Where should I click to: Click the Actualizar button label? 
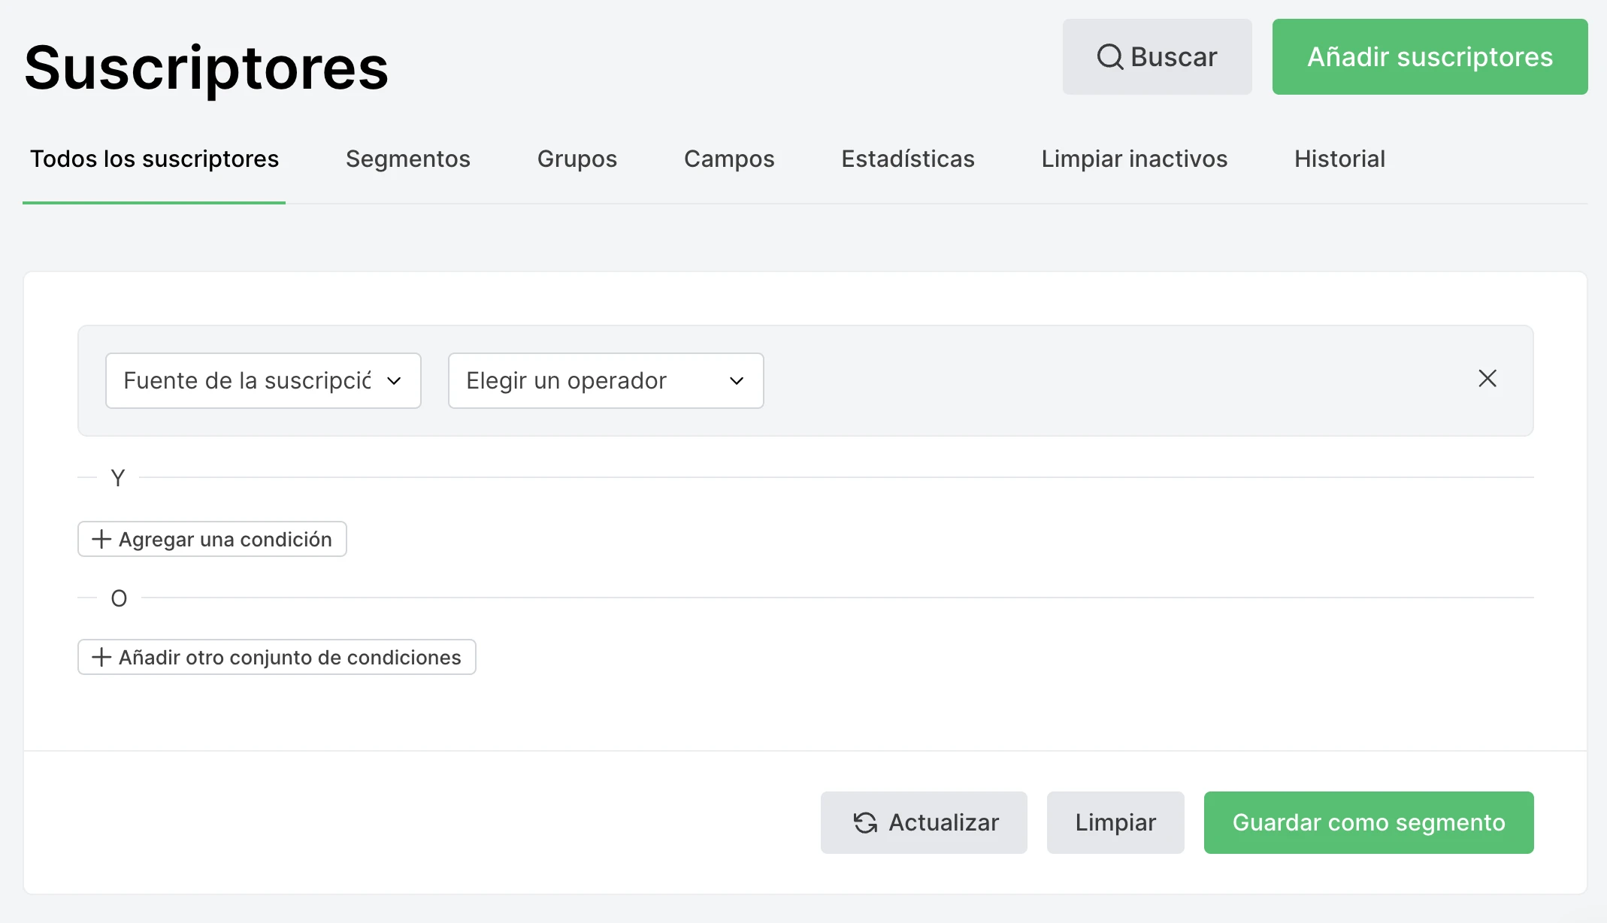coord(943,823)
